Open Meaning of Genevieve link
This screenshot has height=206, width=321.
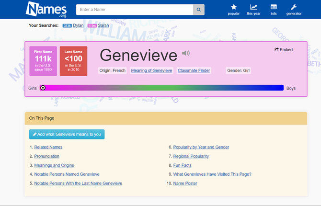(151, 70)
